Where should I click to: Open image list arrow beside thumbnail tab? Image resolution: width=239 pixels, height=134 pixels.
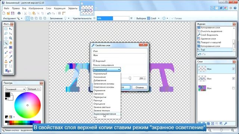[96, 9]
